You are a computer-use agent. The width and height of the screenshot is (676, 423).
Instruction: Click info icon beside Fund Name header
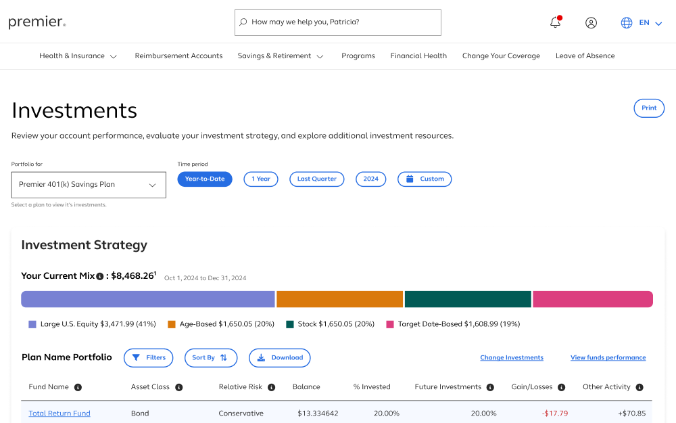click(78, 387)
